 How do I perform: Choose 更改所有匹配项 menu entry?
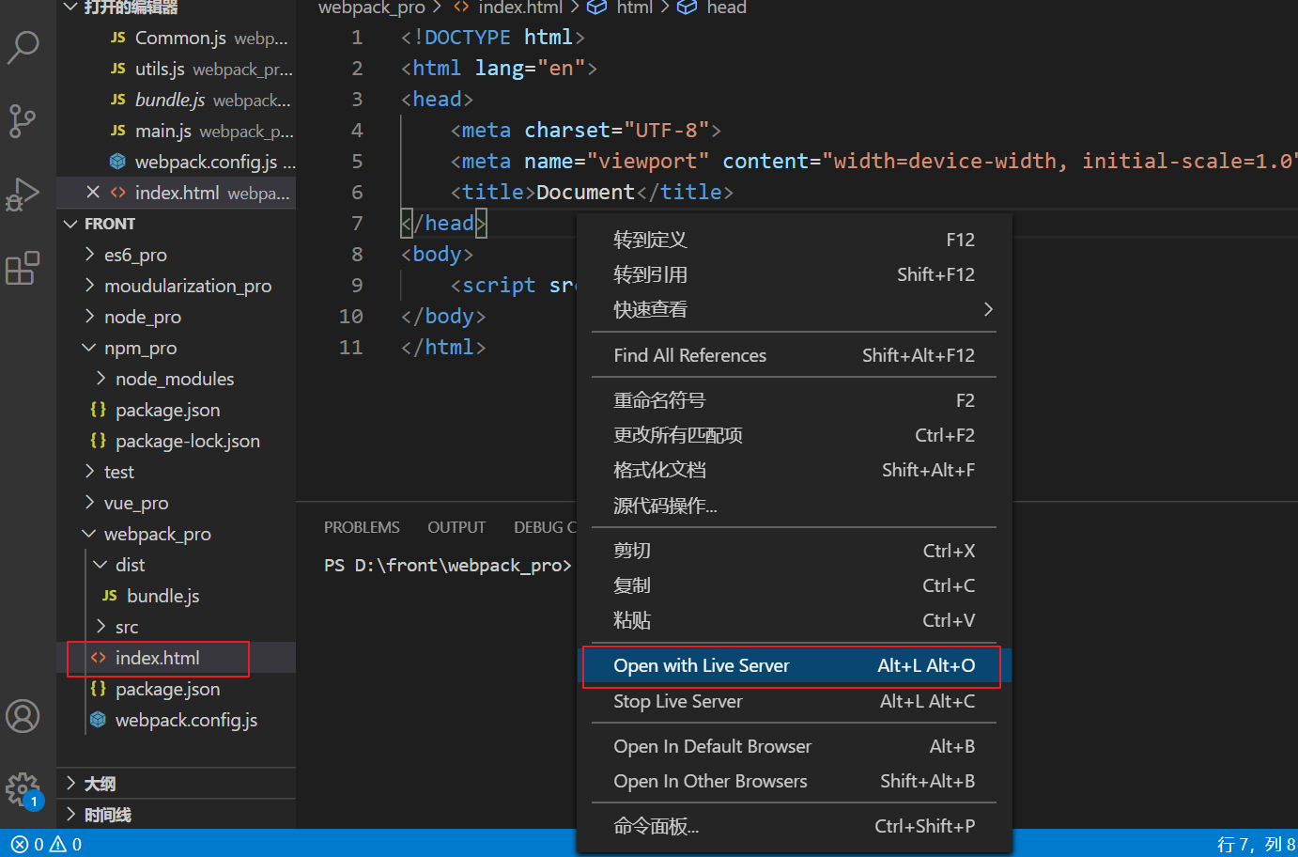tap(794, 435)
